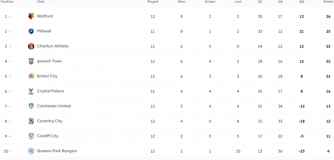This screenshot has width=334, height=160.
Task: Click the GD column header
Action: (x=301, y=2)
